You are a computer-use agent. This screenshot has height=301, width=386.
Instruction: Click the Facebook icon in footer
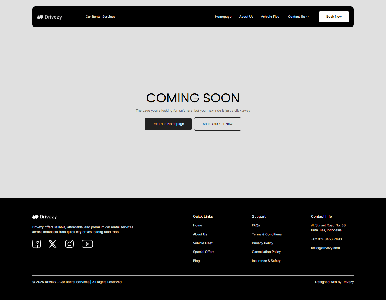(x=36, y=244)
